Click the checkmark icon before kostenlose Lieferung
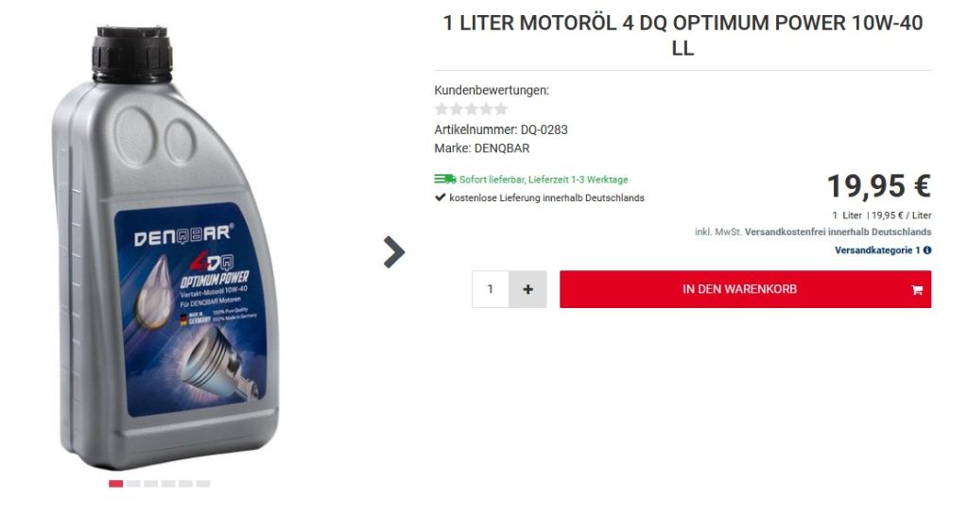 441,198
